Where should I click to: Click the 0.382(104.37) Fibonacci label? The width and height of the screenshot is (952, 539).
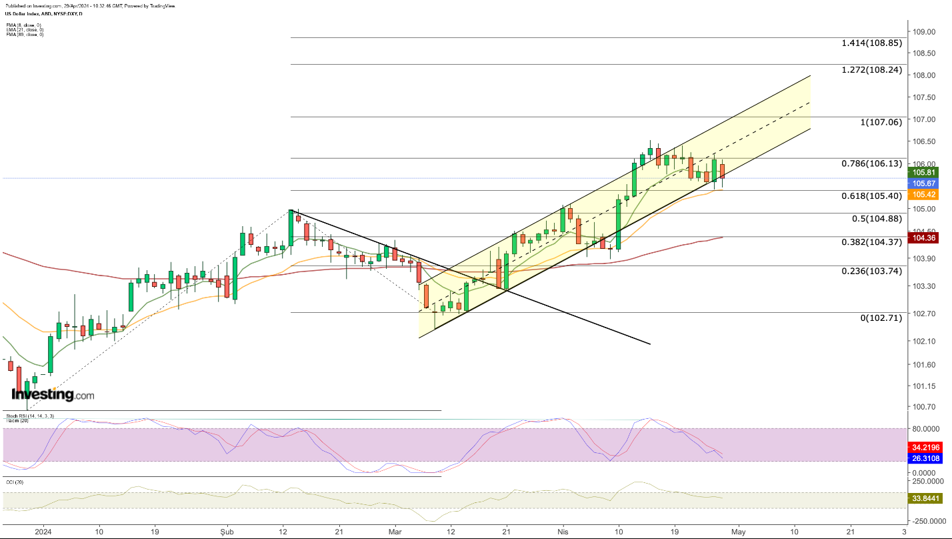click(872, 241)
